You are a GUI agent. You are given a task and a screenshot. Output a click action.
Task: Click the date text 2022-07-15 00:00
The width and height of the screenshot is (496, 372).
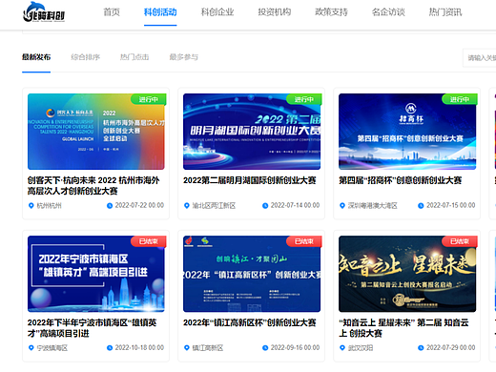tap(451, 205)
